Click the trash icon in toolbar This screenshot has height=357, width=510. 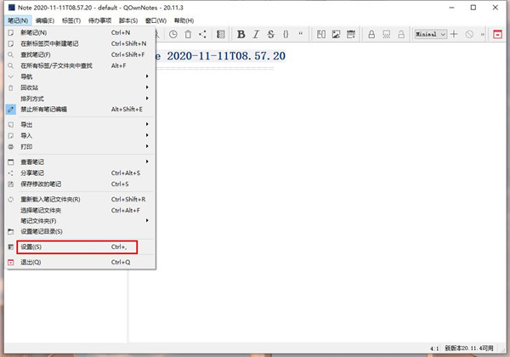click(x=187, y=34)
